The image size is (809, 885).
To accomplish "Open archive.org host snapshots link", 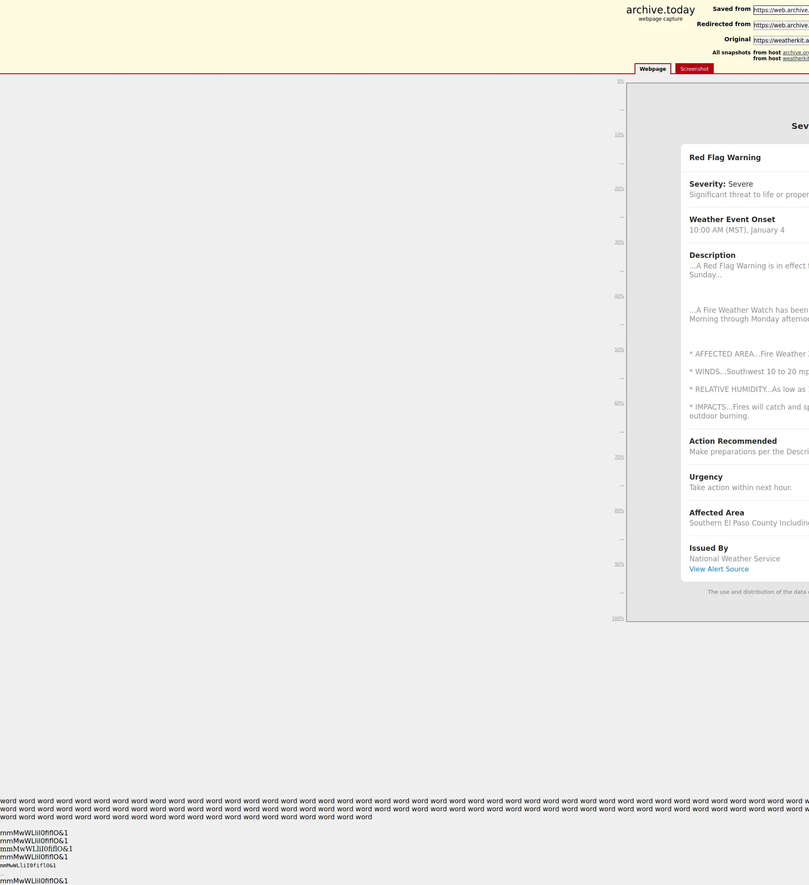I will coord(796,53).
